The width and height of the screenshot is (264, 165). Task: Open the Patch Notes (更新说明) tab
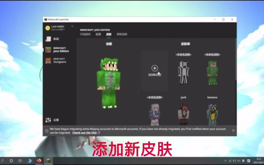[x=122, y=34]
